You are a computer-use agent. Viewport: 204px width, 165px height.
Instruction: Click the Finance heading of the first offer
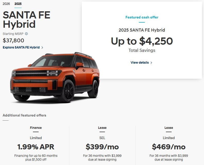[x=36, y=128]
